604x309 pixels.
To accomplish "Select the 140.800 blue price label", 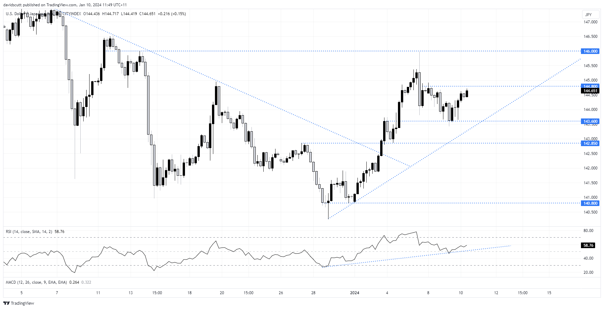I will (590, 203).
